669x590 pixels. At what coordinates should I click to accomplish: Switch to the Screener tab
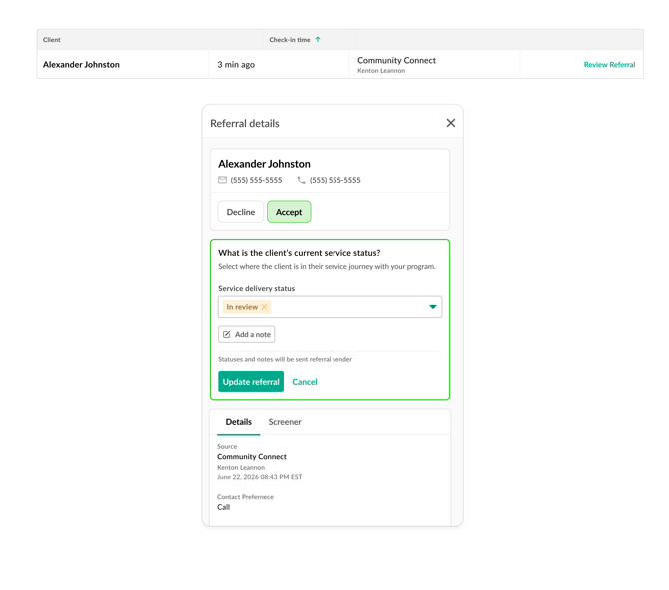click(x=285, y=422)
